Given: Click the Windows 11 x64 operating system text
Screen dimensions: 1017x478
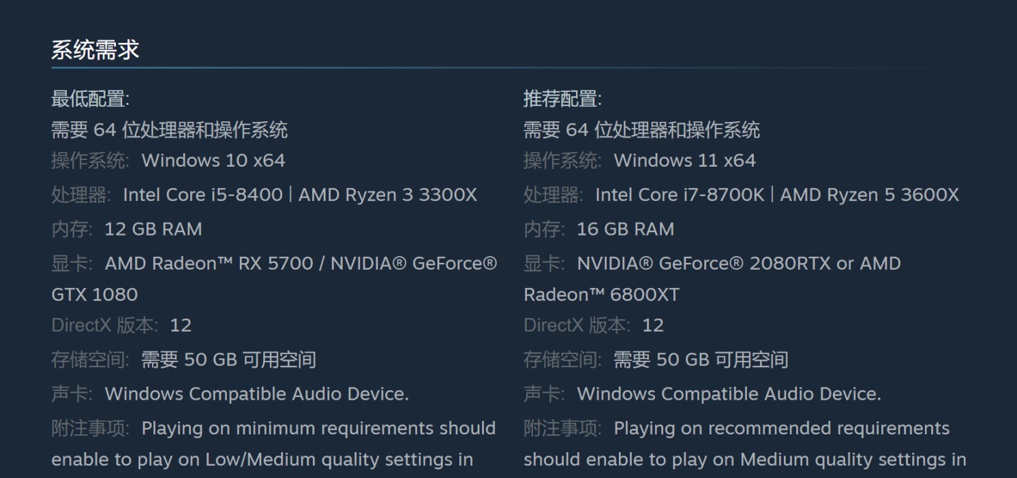Looking at the screenshot, I should 685,161.
